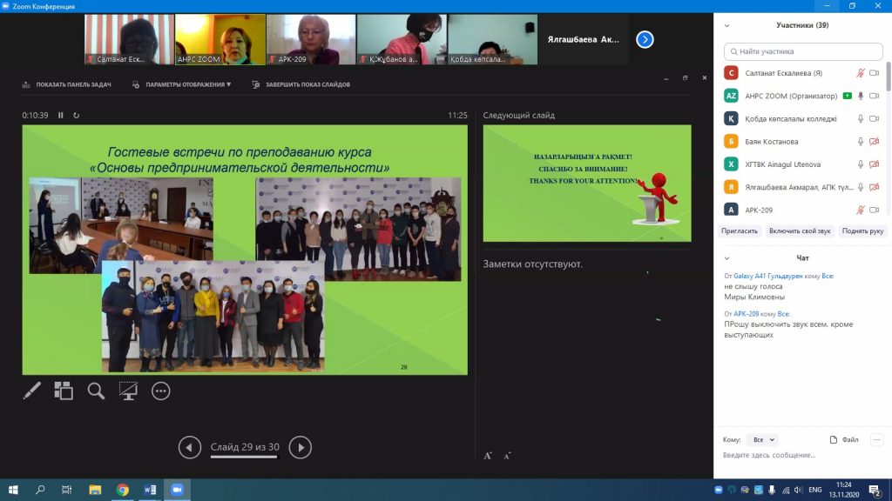Image resolution: width=892 pixels, height=501 pixels.
Task: Advance to next slide arrow
Action: click(x=301, y=448)
